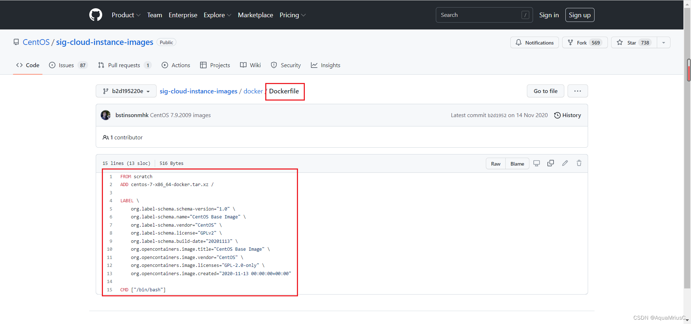Open the Star lists dropdown arrow
This screenshot has width=691, height=324.
click(664, 42)
